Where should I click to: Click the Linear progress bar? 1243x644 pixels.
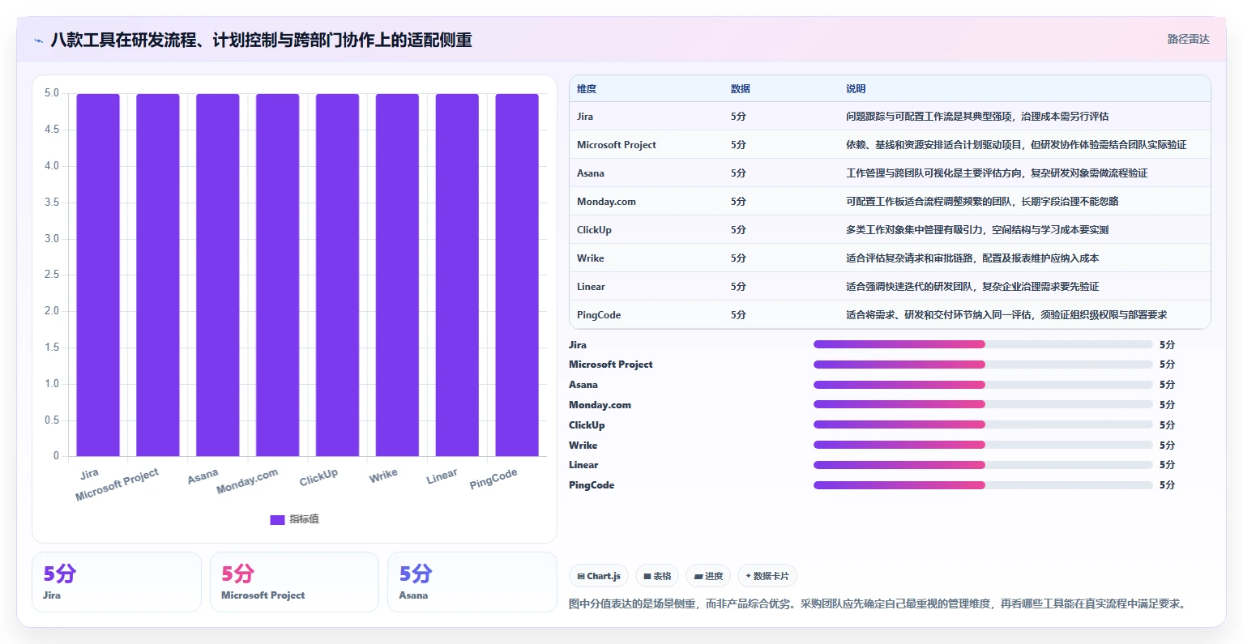pyautogui.click(x=983, y=465)
